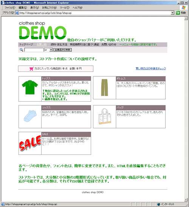This screenshot has width=189, height=207.
Task: Open the blue socks category image
Action: click(x=30, y=116)
